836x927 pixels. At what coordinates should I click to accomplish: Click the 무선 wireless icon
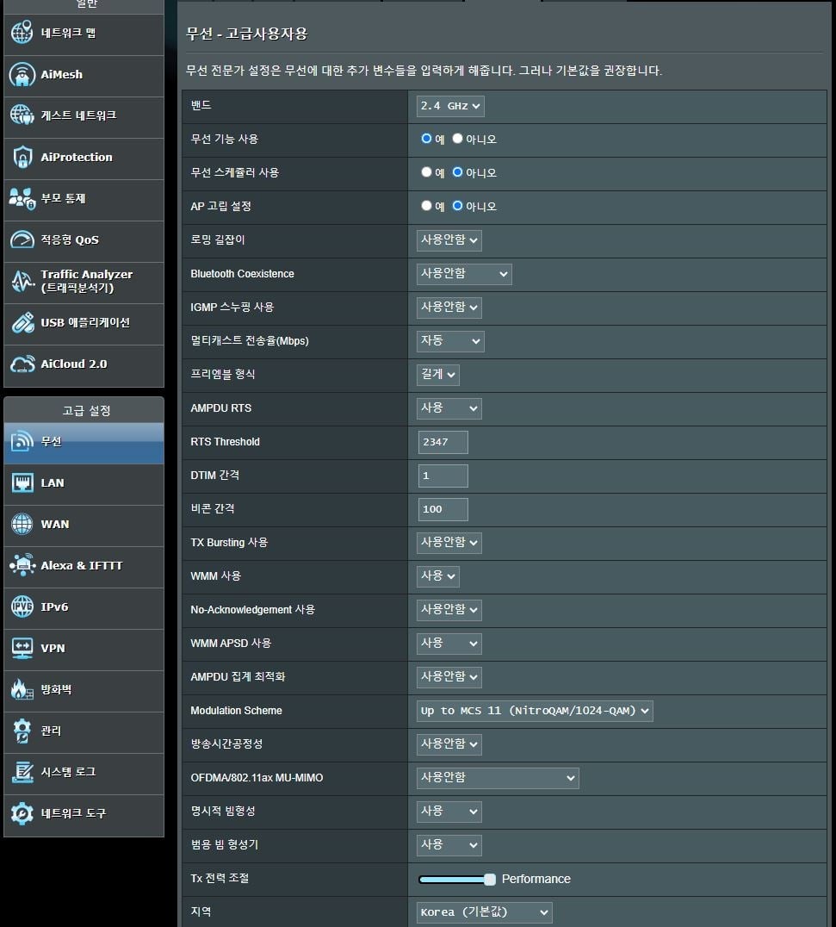(x=22, y=441)
